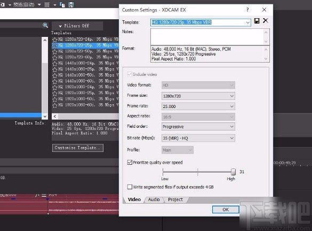Expand the Filters Off dropdown
The height and width of the screenshot is (231, 312).
click(77, 26)
